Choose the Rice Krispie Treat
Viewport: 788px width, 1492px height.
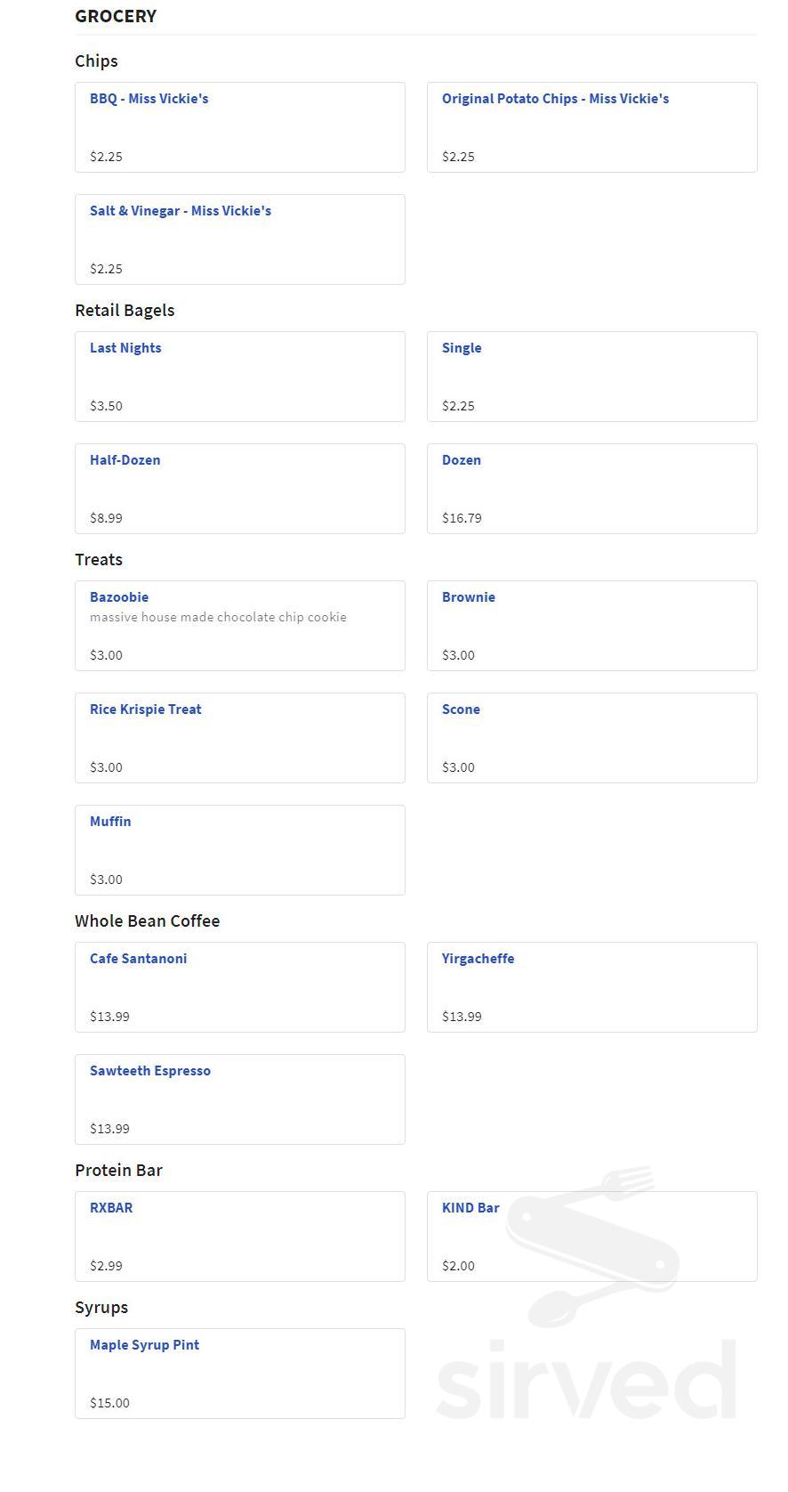(240, 738)
